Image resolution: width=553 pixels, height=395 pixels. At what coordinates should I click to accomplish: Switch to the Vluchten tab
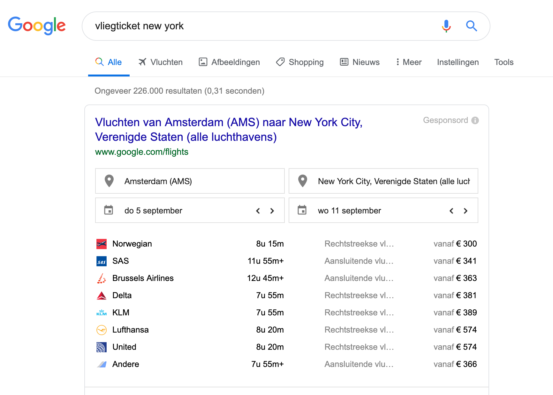click(x=160, y=62)
